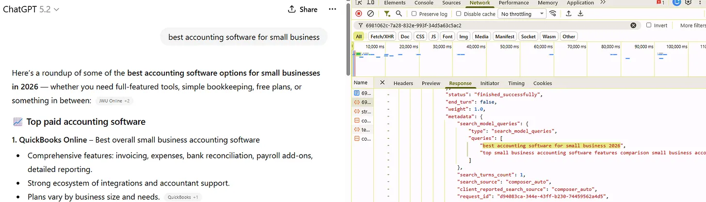Click the highlighted query text in the response
The image size is (706, 202).
(552, 145)
